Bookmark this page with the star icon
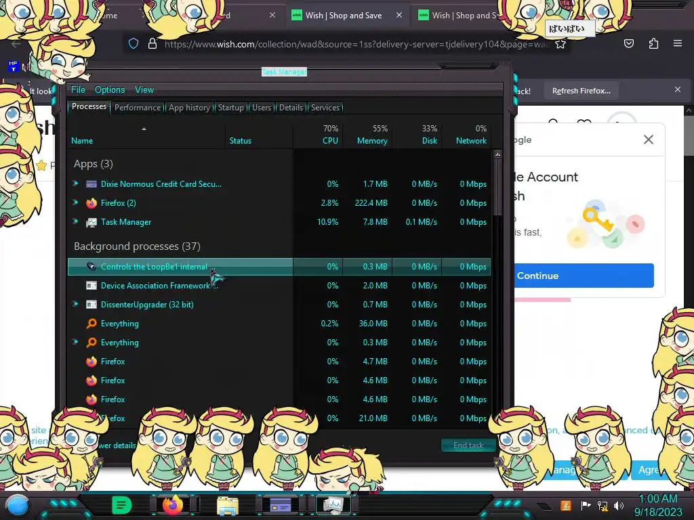 point(560,44)
